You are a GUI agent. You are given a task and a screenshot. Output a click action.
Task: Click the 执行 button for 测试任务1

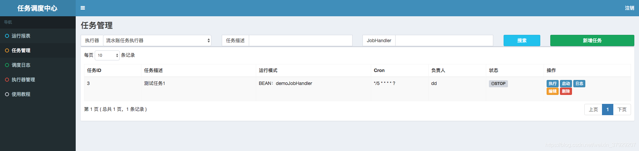[552, 84]
